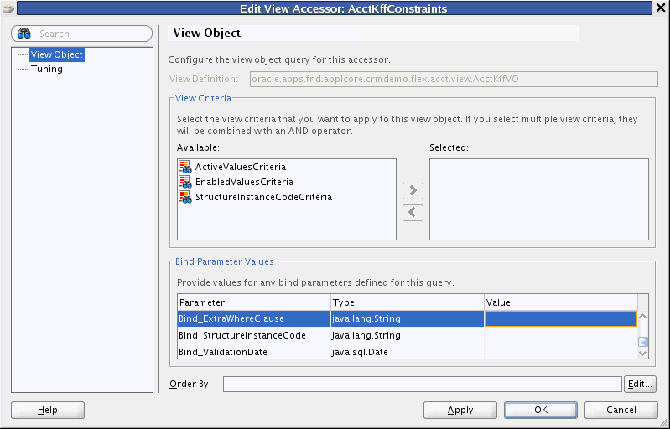The image size is (670, 429).
Task: Confirm with the OK button
Action: tap(541, 411)
